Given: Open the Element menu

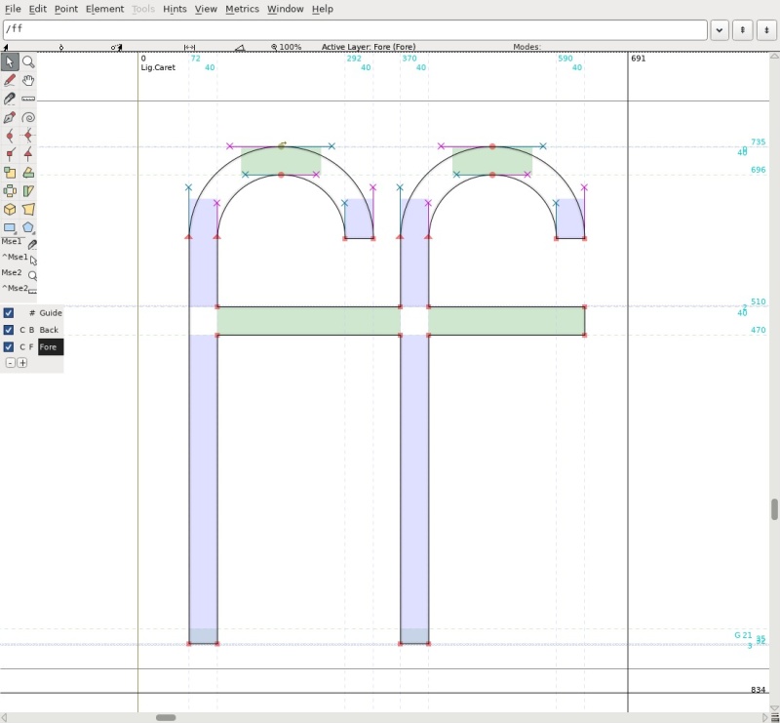Looking at the screenshot, I should coord(104,9).
